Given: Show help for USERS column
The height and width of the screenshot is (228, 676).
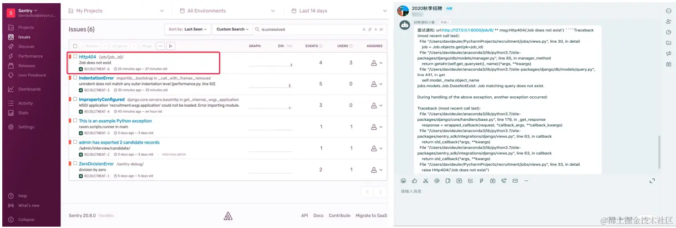Looking at the screenshot, I should (351, 46).
